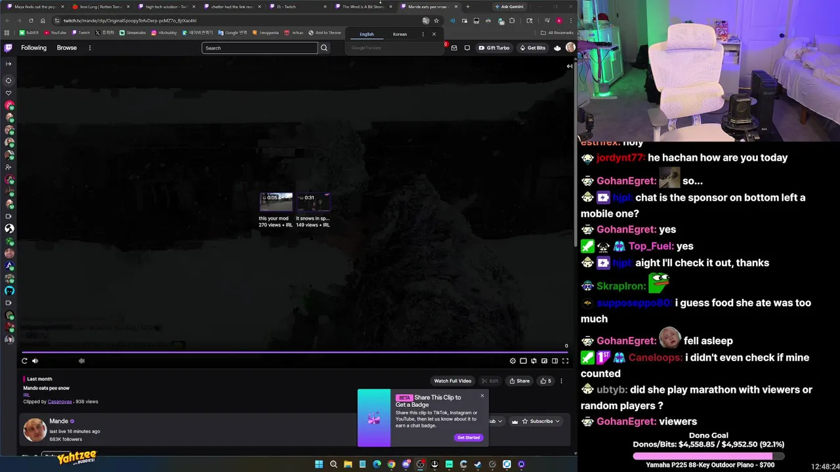Open the Windows Start menu

pyautogui.click(x=319, y=464)
